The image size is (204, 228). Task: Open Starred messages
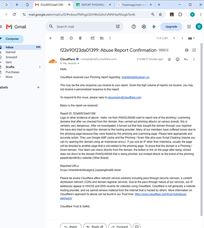(10, 52)
